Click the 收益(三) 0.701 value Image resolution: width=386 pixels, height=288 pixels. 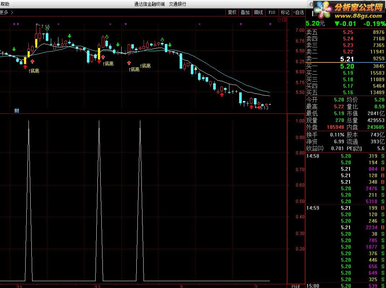(337, 148)
